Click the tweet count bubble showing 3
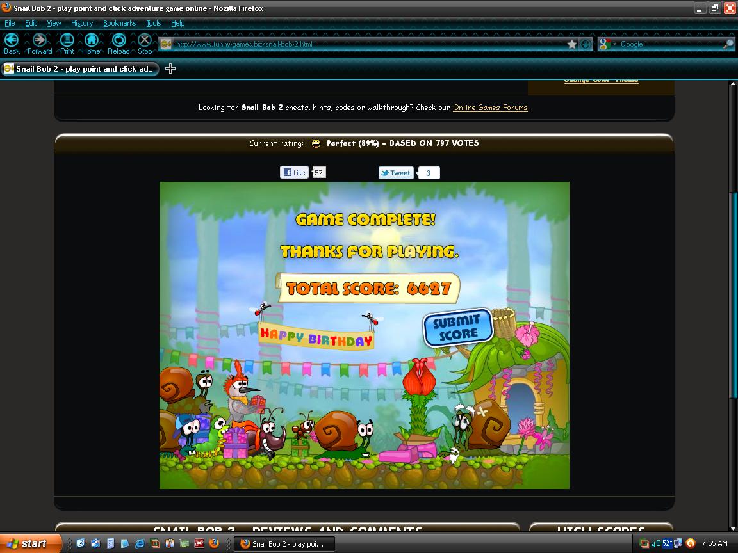The image size is (738, 553). click(429, 173)
